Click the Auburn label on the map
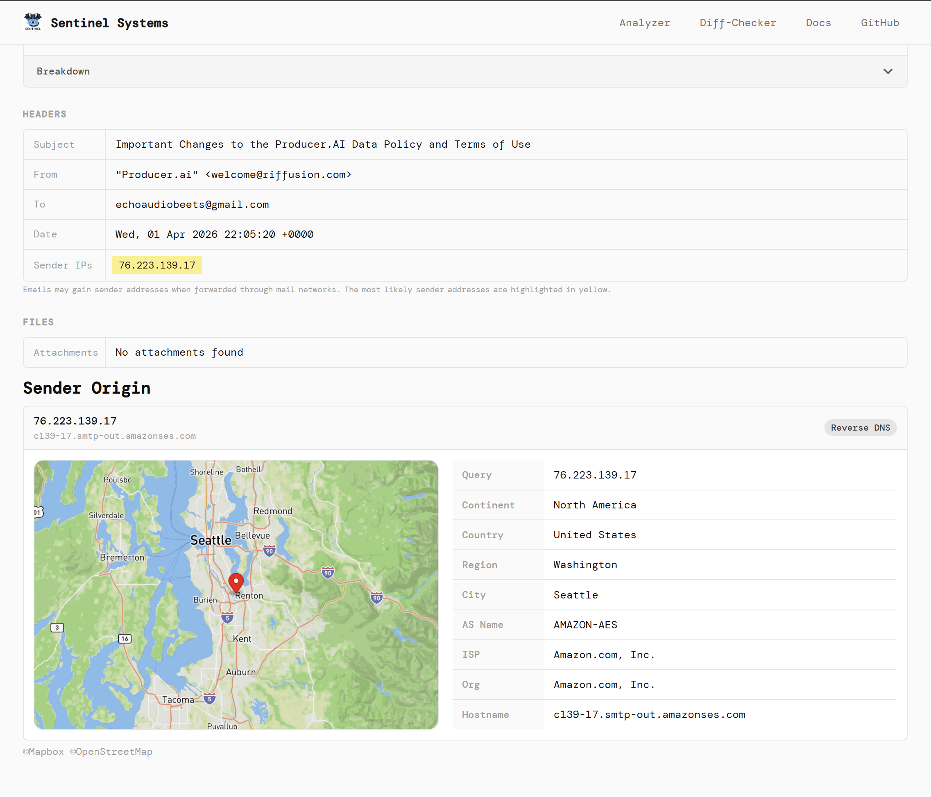This screenshot has width=931, height=797. [240, 672]
